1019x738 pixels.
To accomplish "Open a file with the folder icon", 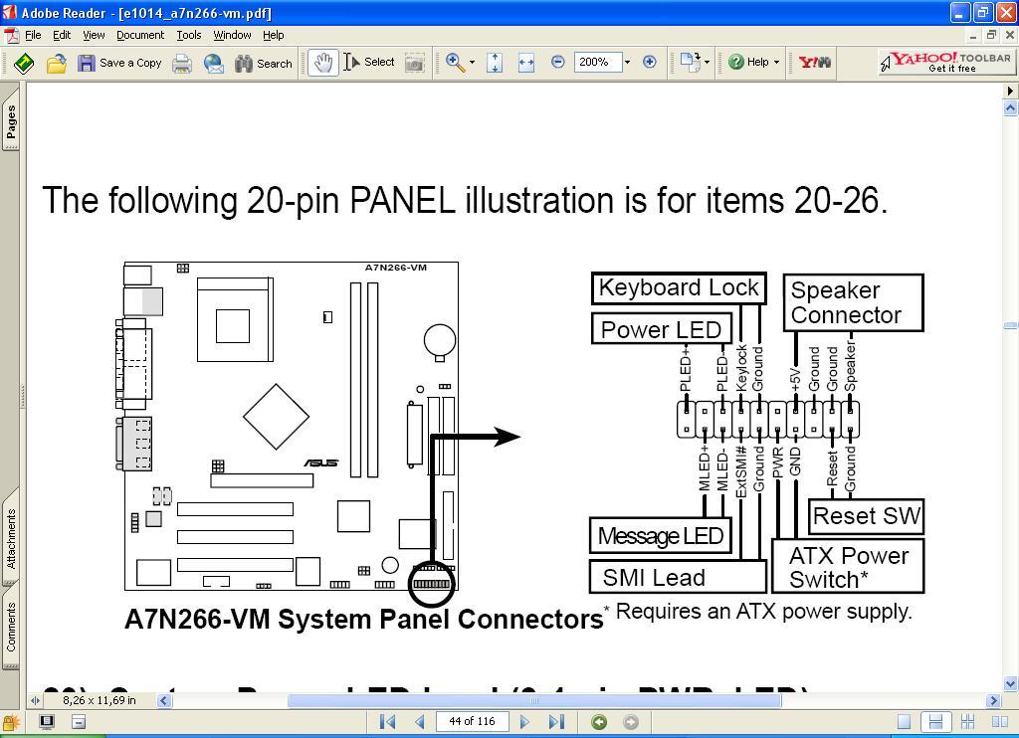I will 57,63.
